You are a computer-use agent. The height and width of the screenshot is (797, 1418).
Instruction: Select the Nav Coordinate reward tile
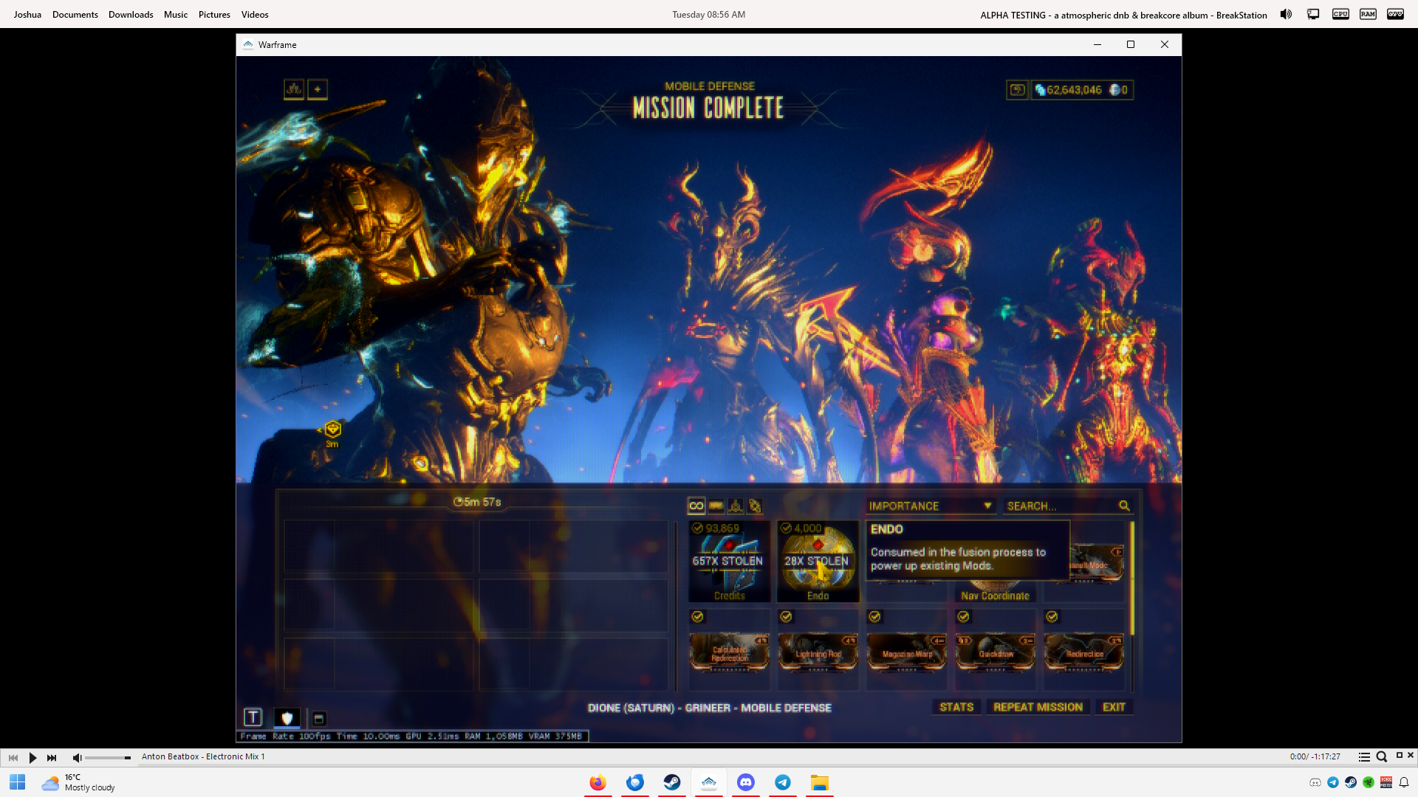[x=995, y=592]
